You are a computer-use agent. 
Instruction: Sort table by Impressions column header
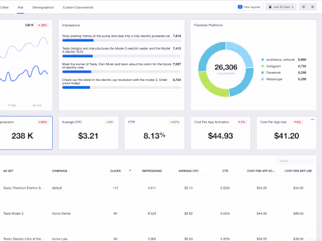point(152,171)
